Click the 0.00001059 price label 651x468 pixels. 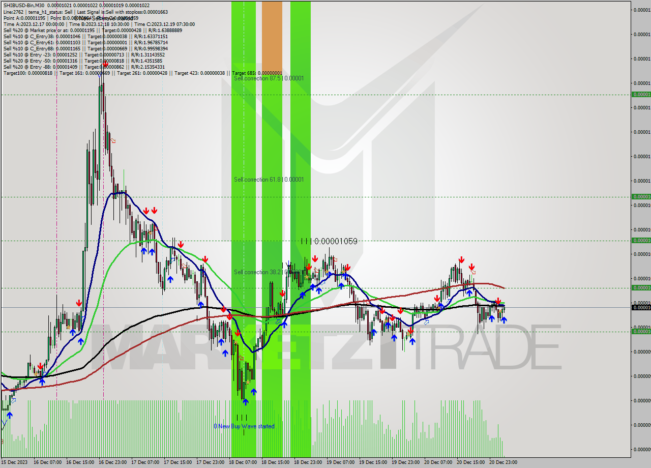pyautogui.click(x=336, y=241)
